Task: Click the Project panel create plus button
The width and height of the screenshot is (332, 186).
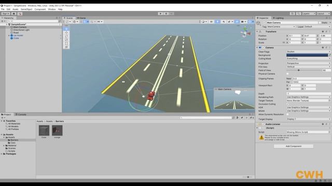Action: (3, 118)
